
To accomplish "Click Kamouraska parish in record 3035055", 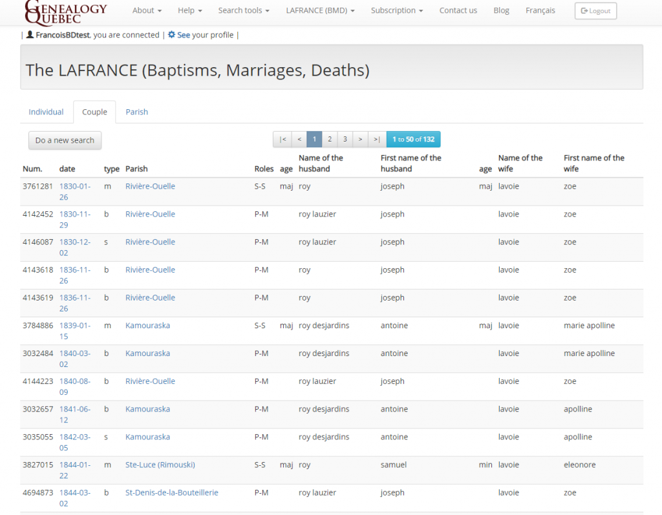I will click(x=147, y=437).
